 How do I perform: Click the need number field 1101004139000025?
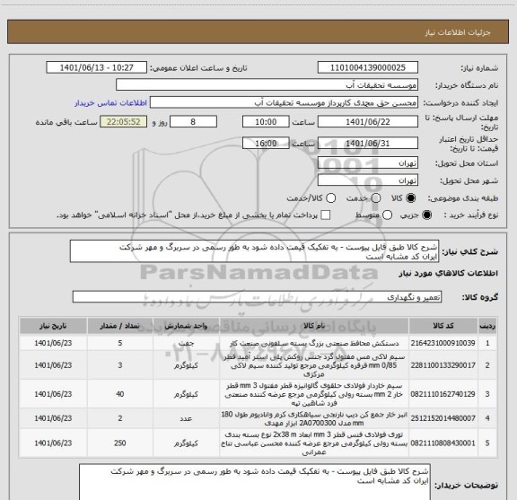368,67
